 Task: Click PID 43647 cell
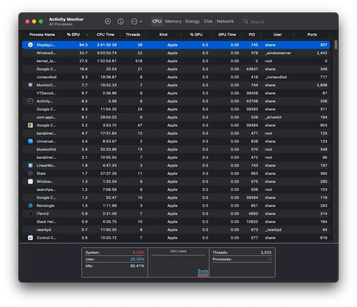click(x=252, y=69)
